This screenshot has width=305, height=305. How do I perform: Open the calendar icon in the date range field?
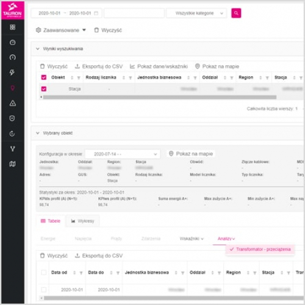(x=96, y=13)
